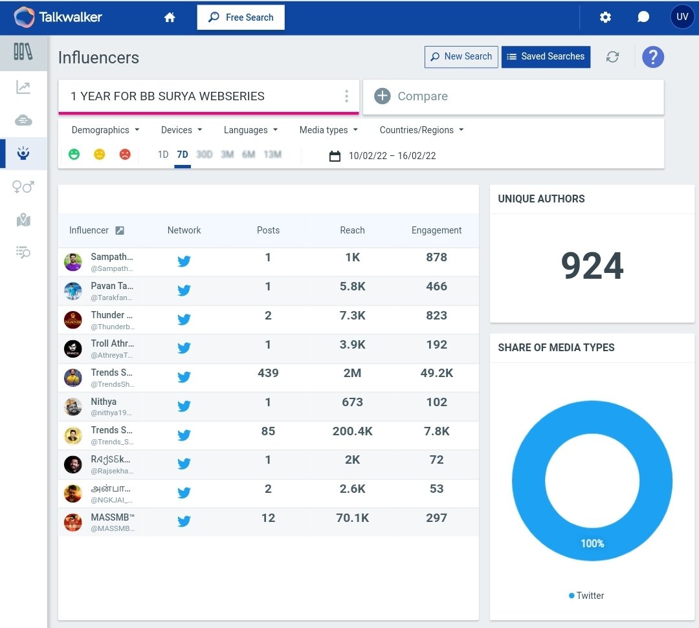Open the Free Search tab
This screenshot has width=699, height=628.
click(241, 17)
